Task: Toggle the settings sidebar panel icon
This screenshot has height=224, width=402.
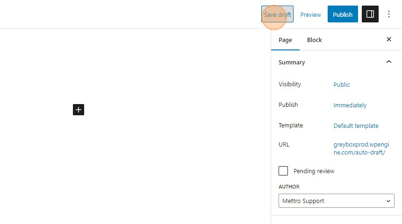Action: coord(370,14)
